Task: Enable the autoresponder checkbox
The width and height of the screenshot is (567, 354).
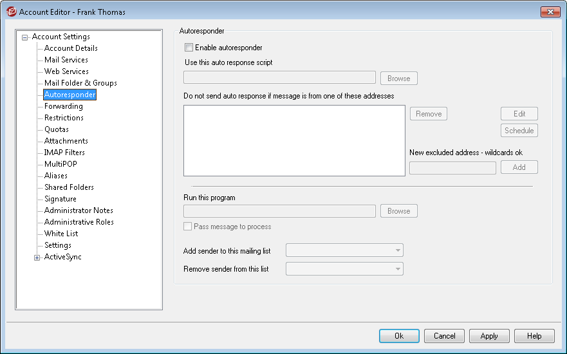Action: pyautogui.click(x=189, y=48)
